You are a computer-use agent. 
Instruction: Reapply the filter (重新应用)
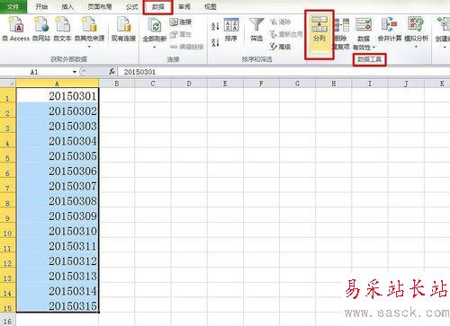(x=286, y=34)
